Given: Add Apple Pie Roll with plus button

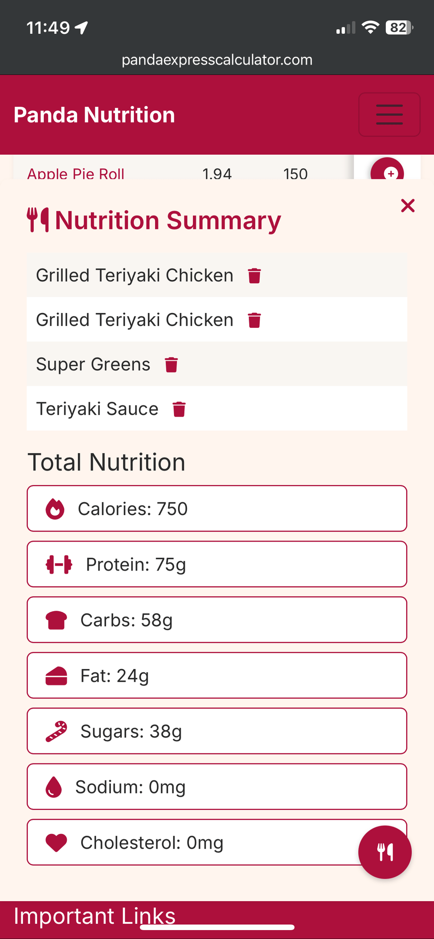Looking at the screenshot, I should coord(387,172).
